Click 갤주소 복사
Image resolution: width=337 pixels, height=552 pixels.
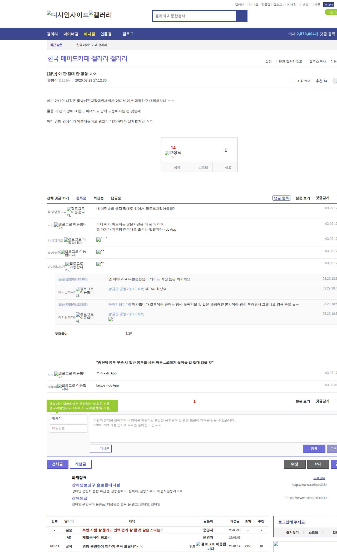pyautogui.click(x=318, y=61)
